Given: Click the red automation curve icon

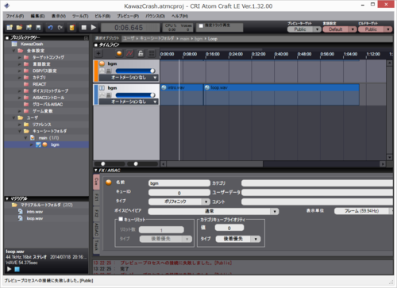Looking at the screenshot, I should click(x=130, y=53).
